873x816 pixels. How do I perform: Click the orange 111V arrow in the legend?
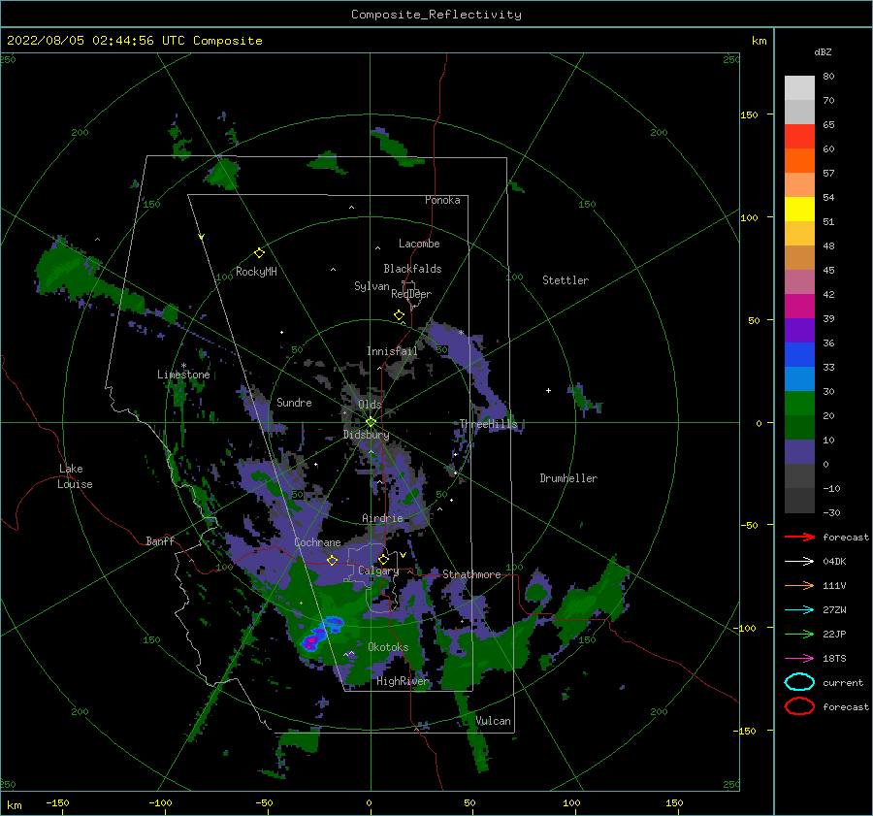[x=799, y=585]
